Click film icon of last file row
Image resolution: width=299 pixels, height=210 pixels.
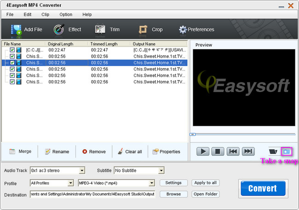[x=19, y=82]
